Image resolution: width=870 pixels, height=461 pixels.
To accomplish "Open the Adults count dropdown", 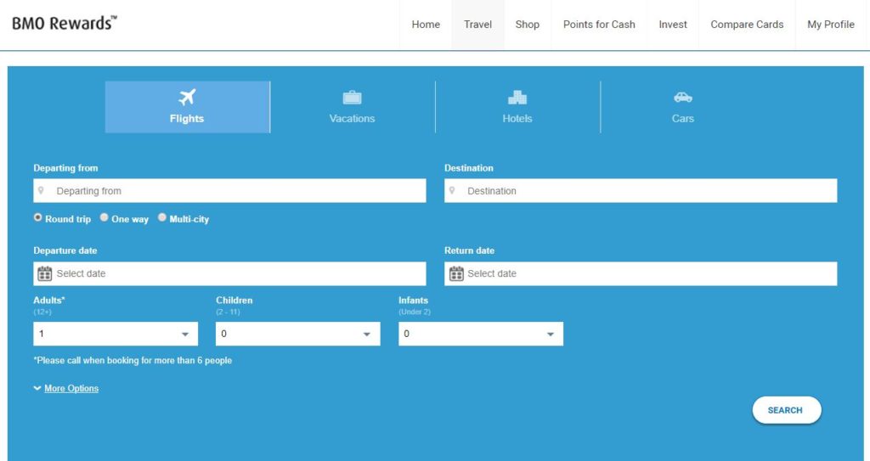I will coord(116,334).
